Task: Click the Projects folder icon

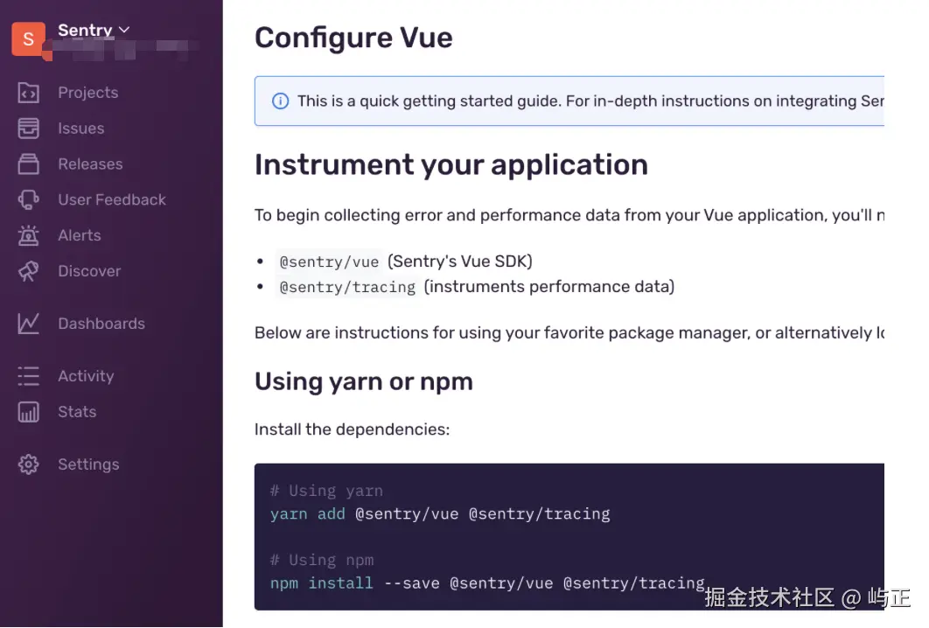Action: coord(29,93)
